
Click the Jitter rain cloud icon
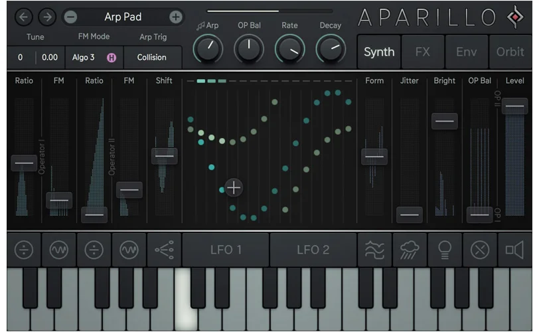click(410, 250)
